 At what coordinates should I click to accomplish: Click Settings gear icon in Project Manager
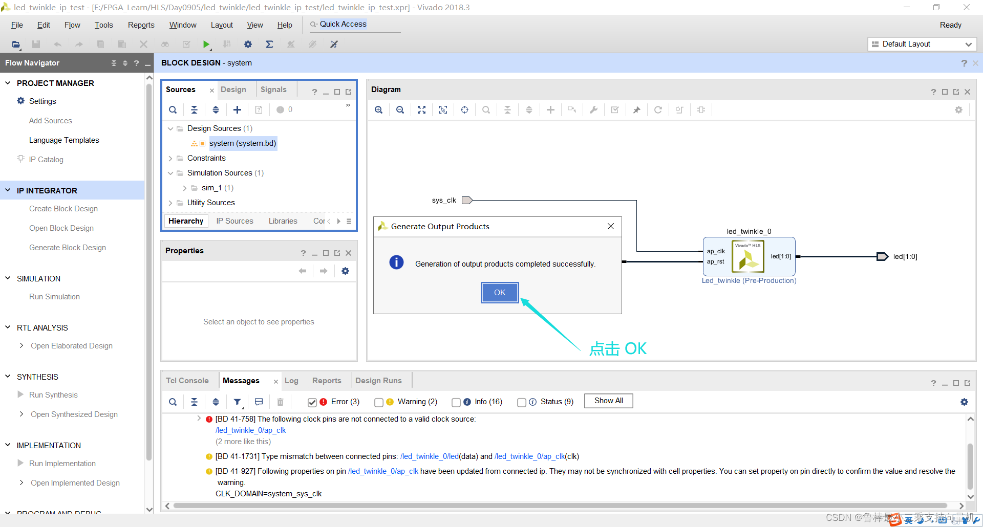click(x=21, y=101)
